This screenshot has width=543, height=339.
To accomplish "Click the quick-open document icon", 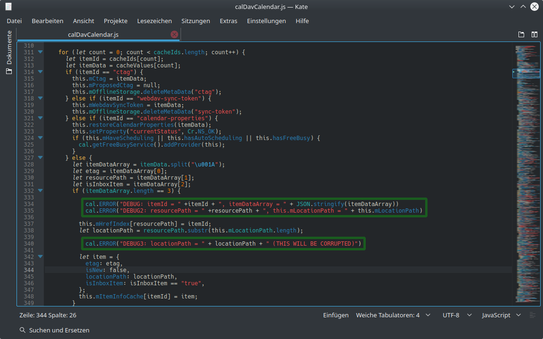I will click(521, 34).
